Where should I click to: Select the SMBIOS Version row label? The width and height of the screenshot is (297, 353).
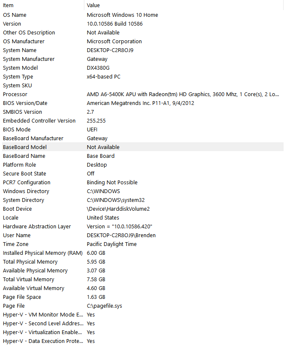[x=22, y=112]
